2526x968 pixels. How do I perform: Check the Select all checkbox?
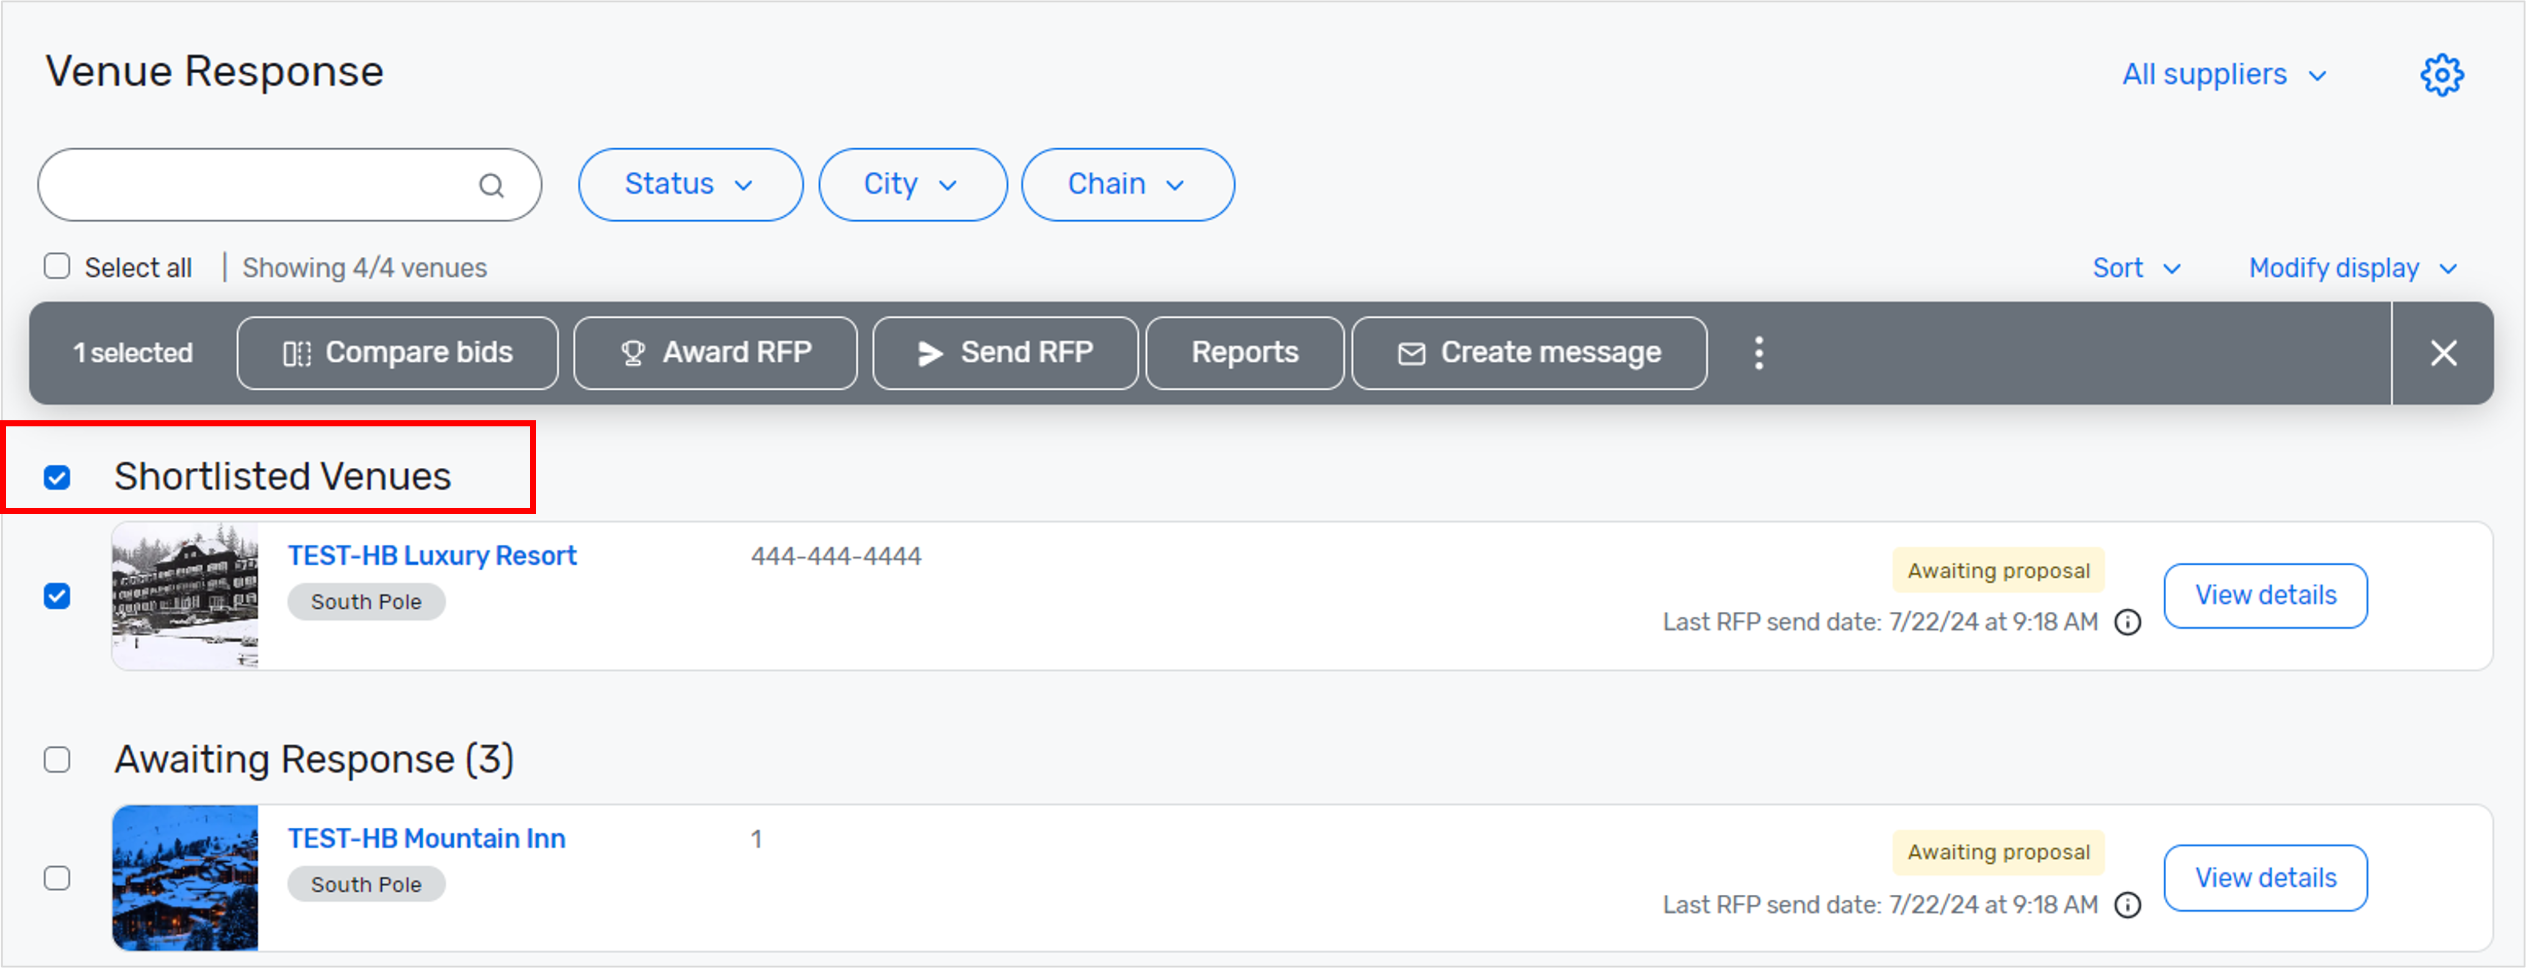tap(57, 267)
